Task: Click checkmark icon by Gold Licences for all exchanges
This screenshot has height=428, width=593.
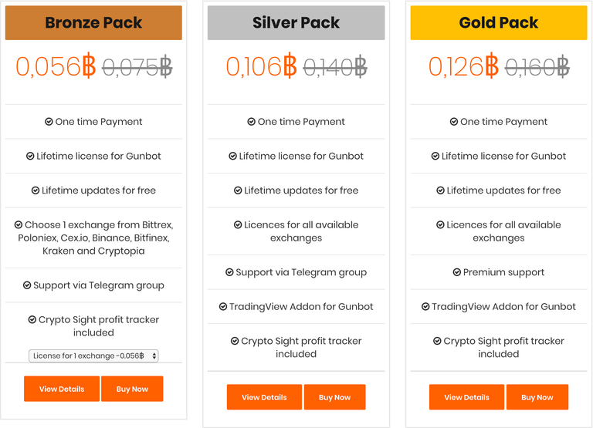Action: [441, 225]
